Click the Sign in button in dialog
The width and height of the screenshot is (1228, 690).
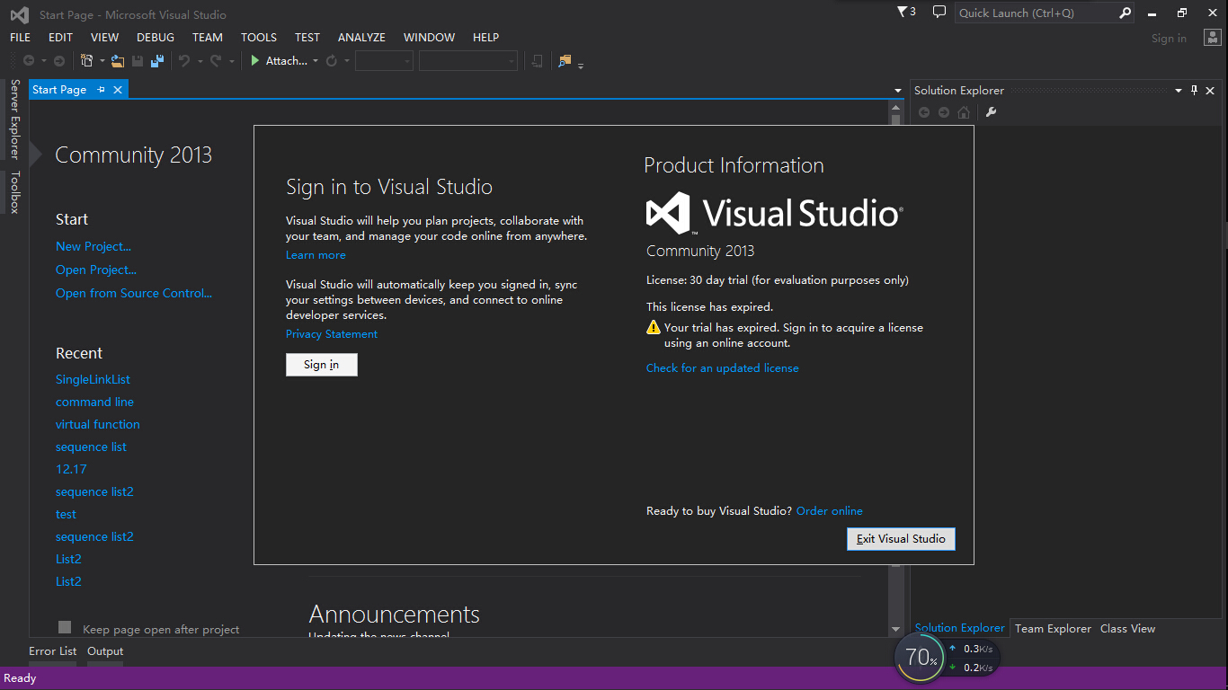(x=322, y=364)
